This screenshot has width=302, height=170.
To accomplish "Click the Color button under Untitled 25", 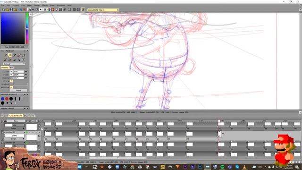I will tap(14, 139).
